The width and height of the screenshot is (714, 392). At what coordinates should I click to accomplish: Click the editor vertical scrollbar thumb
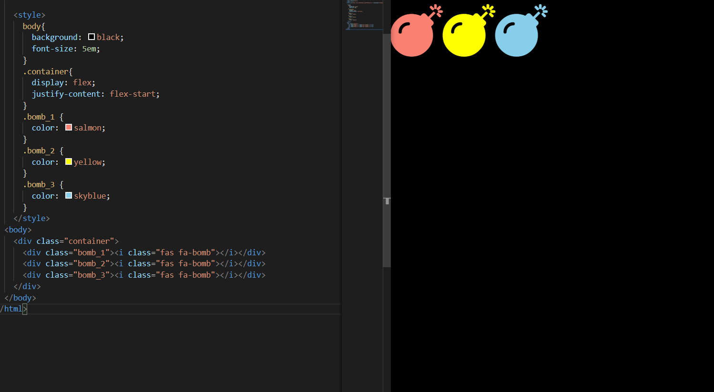click(x=387, y=151)
